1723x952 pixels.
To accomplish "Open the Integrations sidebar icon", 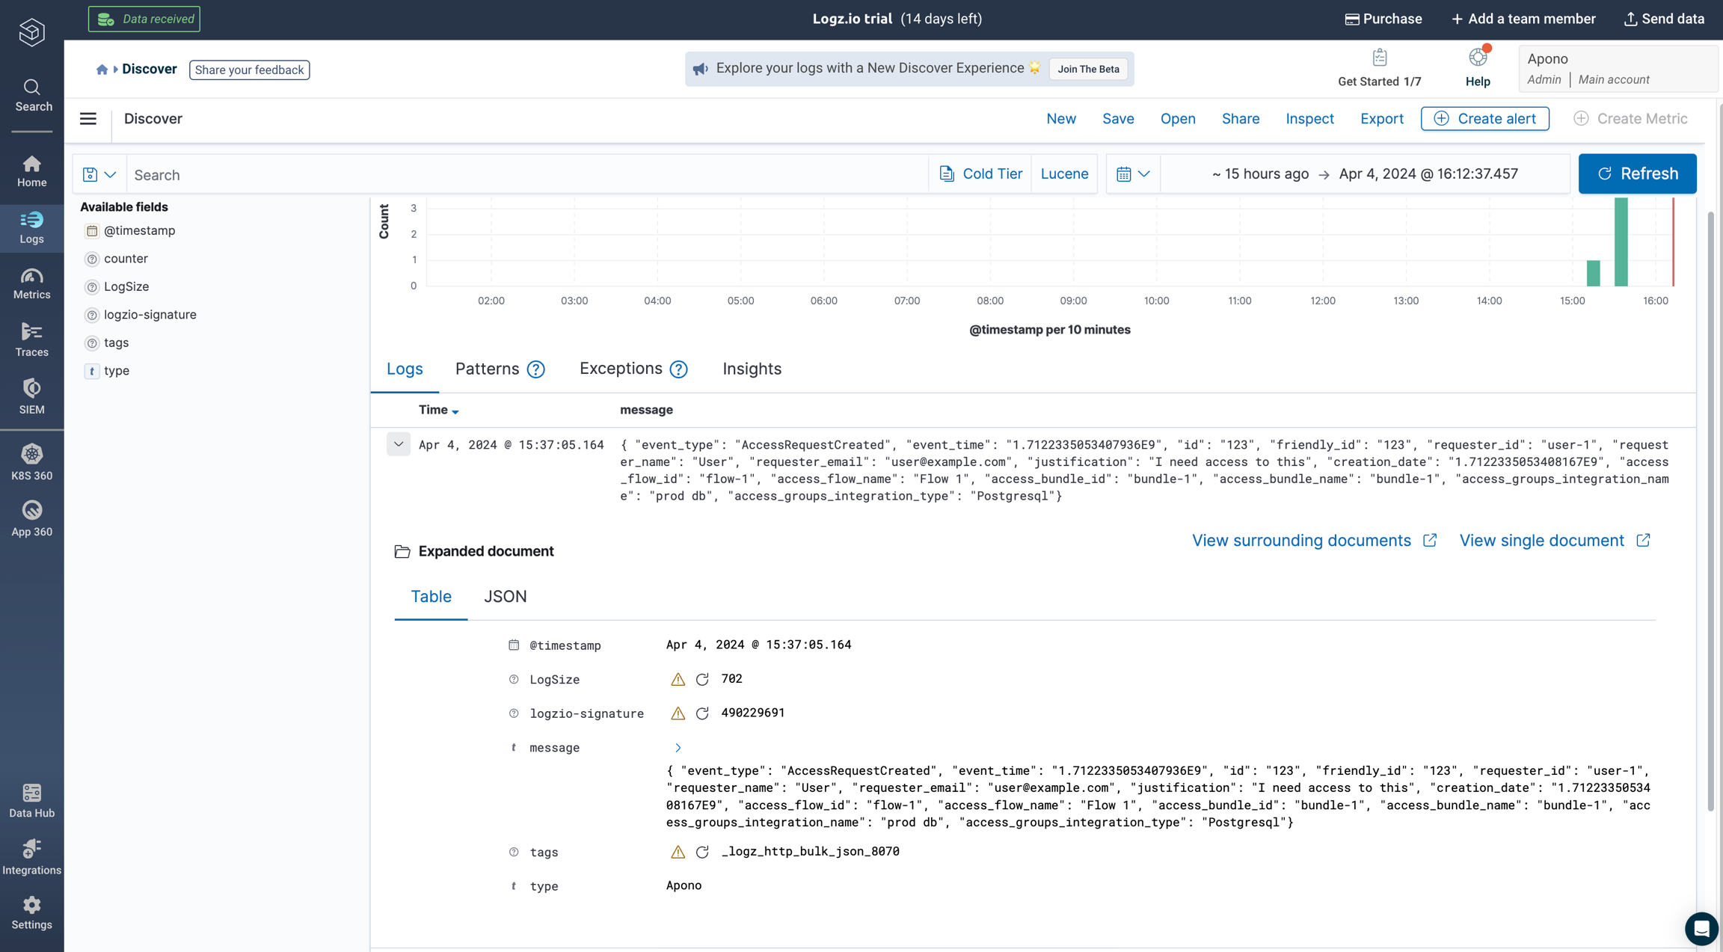I will [31, 857].
